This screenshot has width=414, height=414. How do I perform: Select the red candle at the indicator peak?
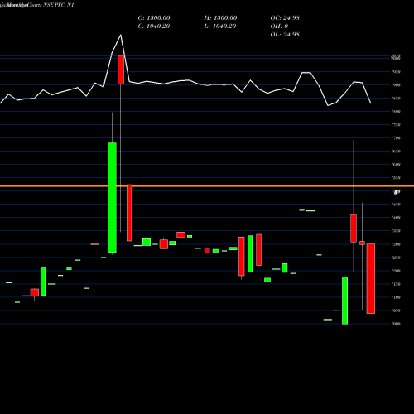(x=121, y=70)
